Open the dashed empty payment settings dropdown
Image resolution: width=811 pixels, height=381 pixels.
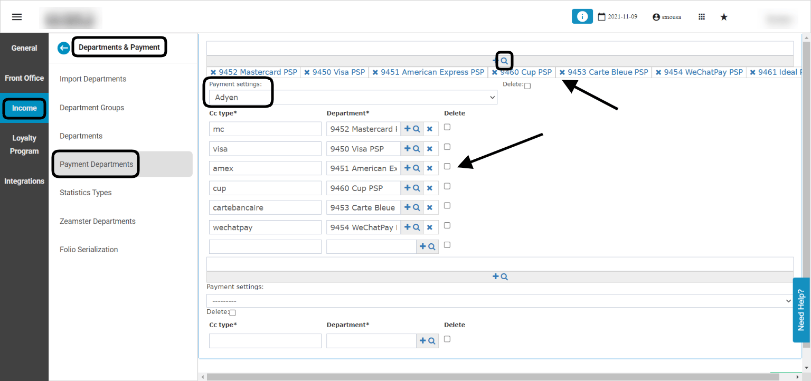499,301
